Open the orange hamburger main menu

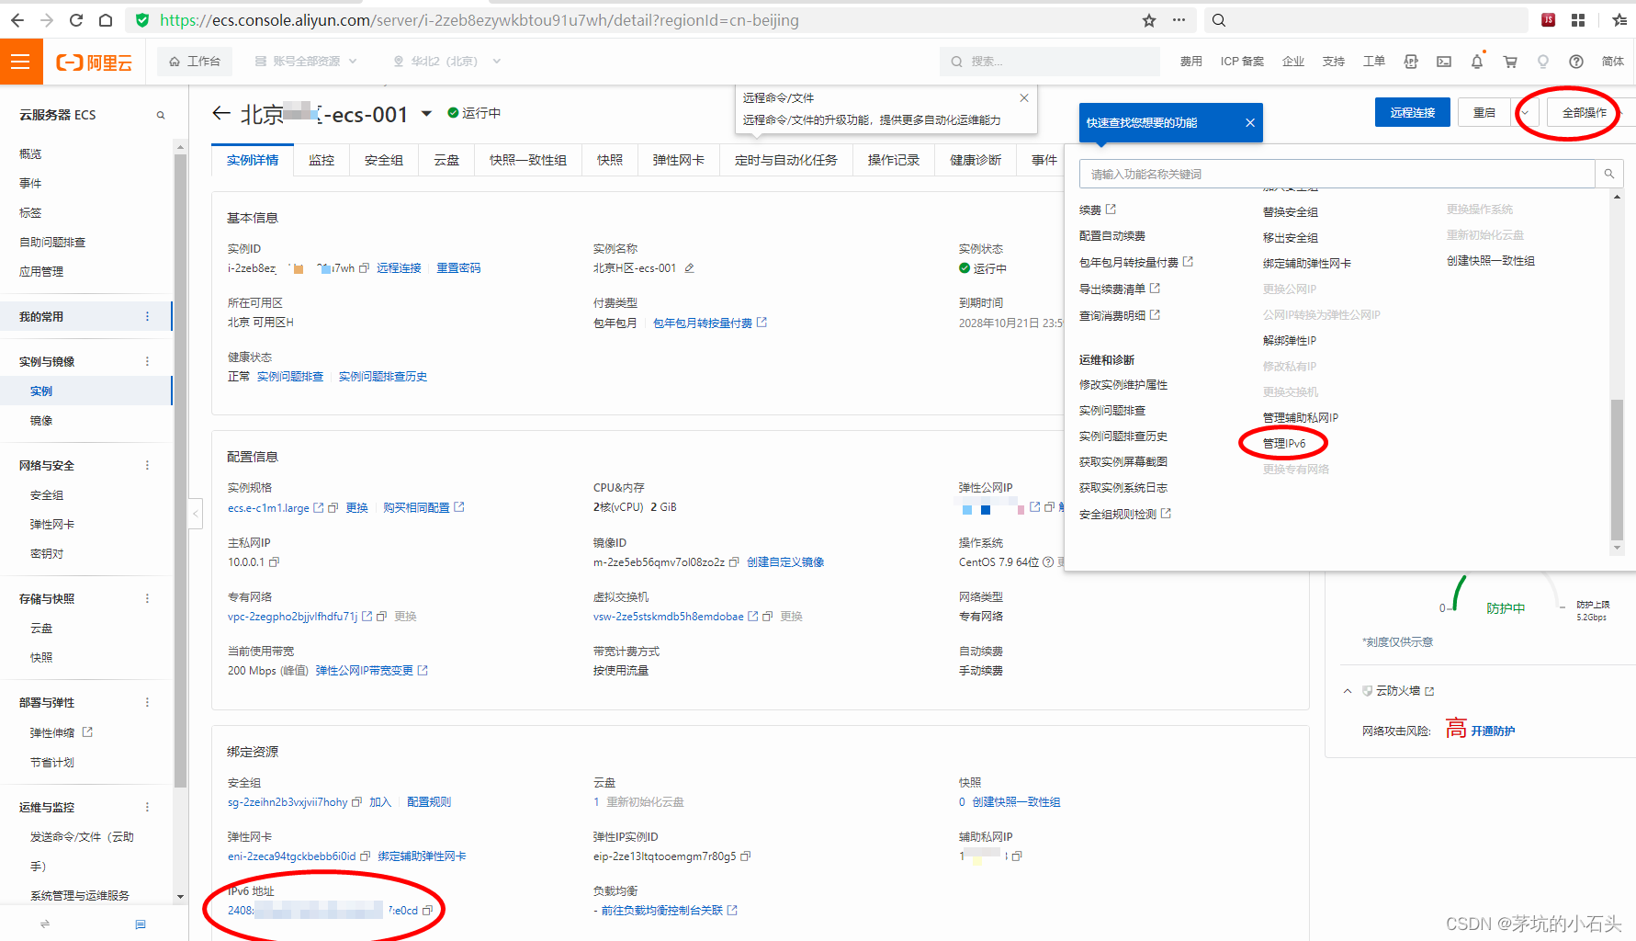[x=21, y=62]
